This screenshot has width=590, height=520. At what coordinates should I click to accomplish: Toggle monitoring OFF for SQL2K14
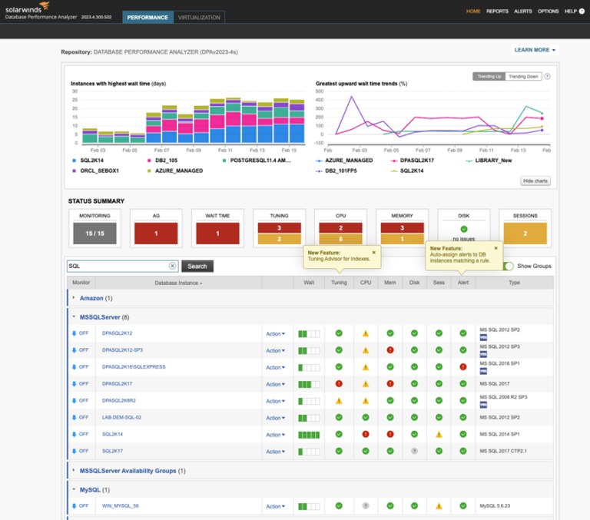80,434
